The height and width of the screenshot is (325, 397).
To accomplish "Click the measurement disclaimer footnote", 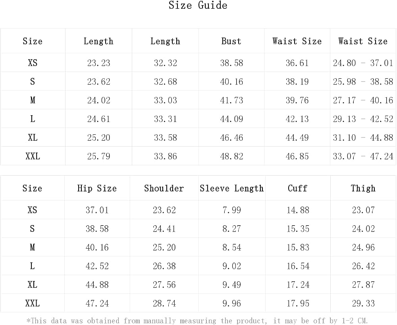I will point(197,321).
